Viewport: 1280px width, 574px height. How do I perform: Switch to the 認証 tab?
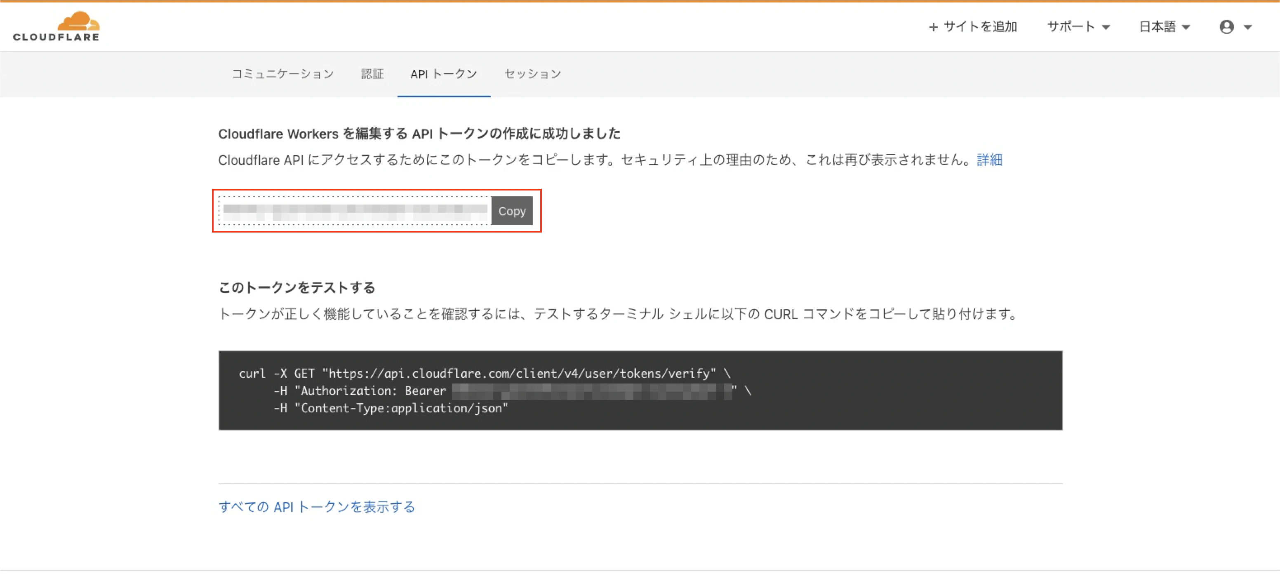pos(372,74)
